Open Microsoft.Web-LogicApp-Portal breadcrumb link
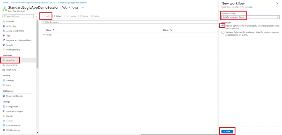This screenshot has width=282, height=135. pos(33,3)
